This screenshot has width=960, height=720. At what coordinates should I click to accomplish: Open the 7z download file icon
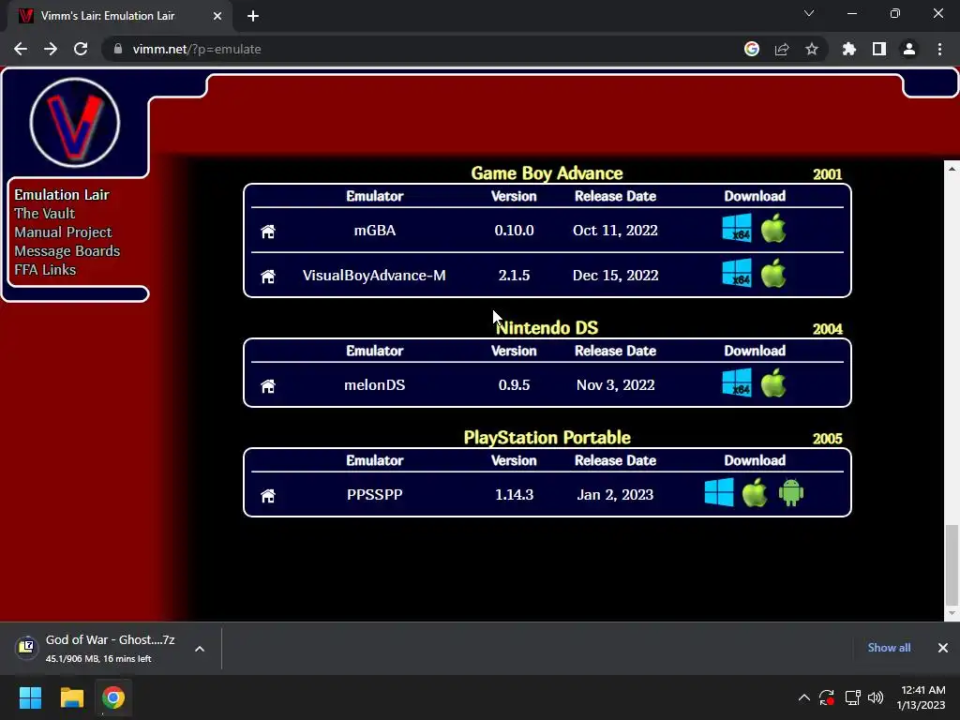[x=26, y=647]
